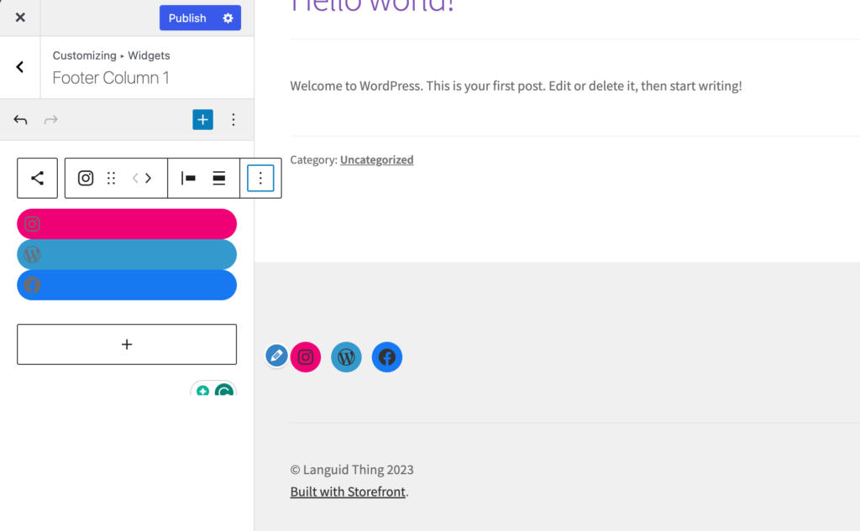Click the WordPress icon in footer preview
This screenshot has width=860, height=531.
tap(346, 357)
